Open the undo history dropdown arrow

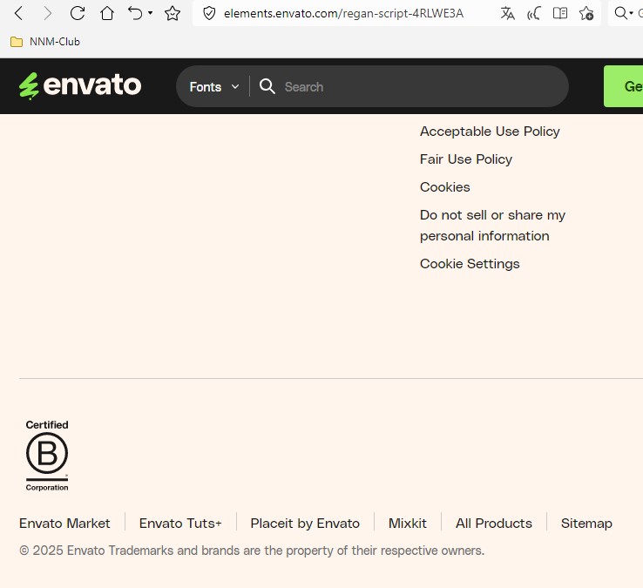[151, 13]
